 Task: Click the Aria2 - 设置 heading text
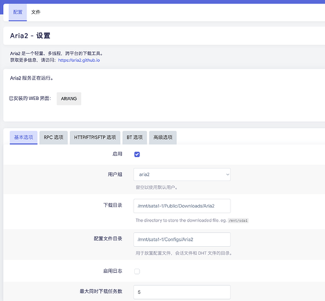coord(30,36)
